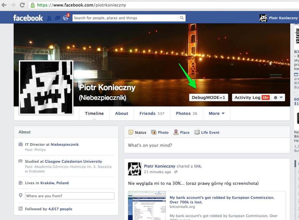Go forward with the browser forward arrow

pyautogui.click(x=13, y=5)
